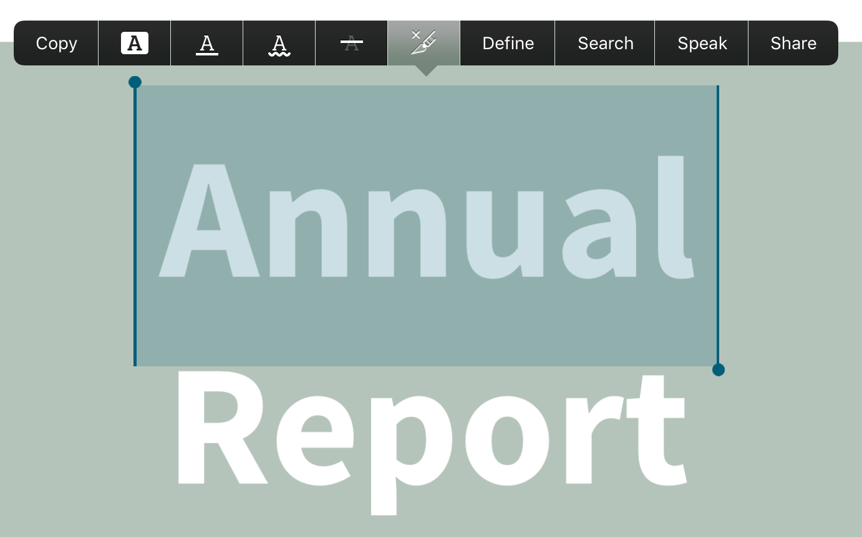862x537 pixels.
Task: Tap the top-left selection handle
Action: [135, 81]
